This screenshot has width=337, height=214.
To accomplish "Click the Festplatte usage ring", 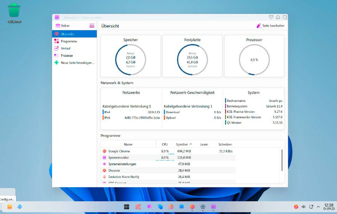I will [193, 60].
